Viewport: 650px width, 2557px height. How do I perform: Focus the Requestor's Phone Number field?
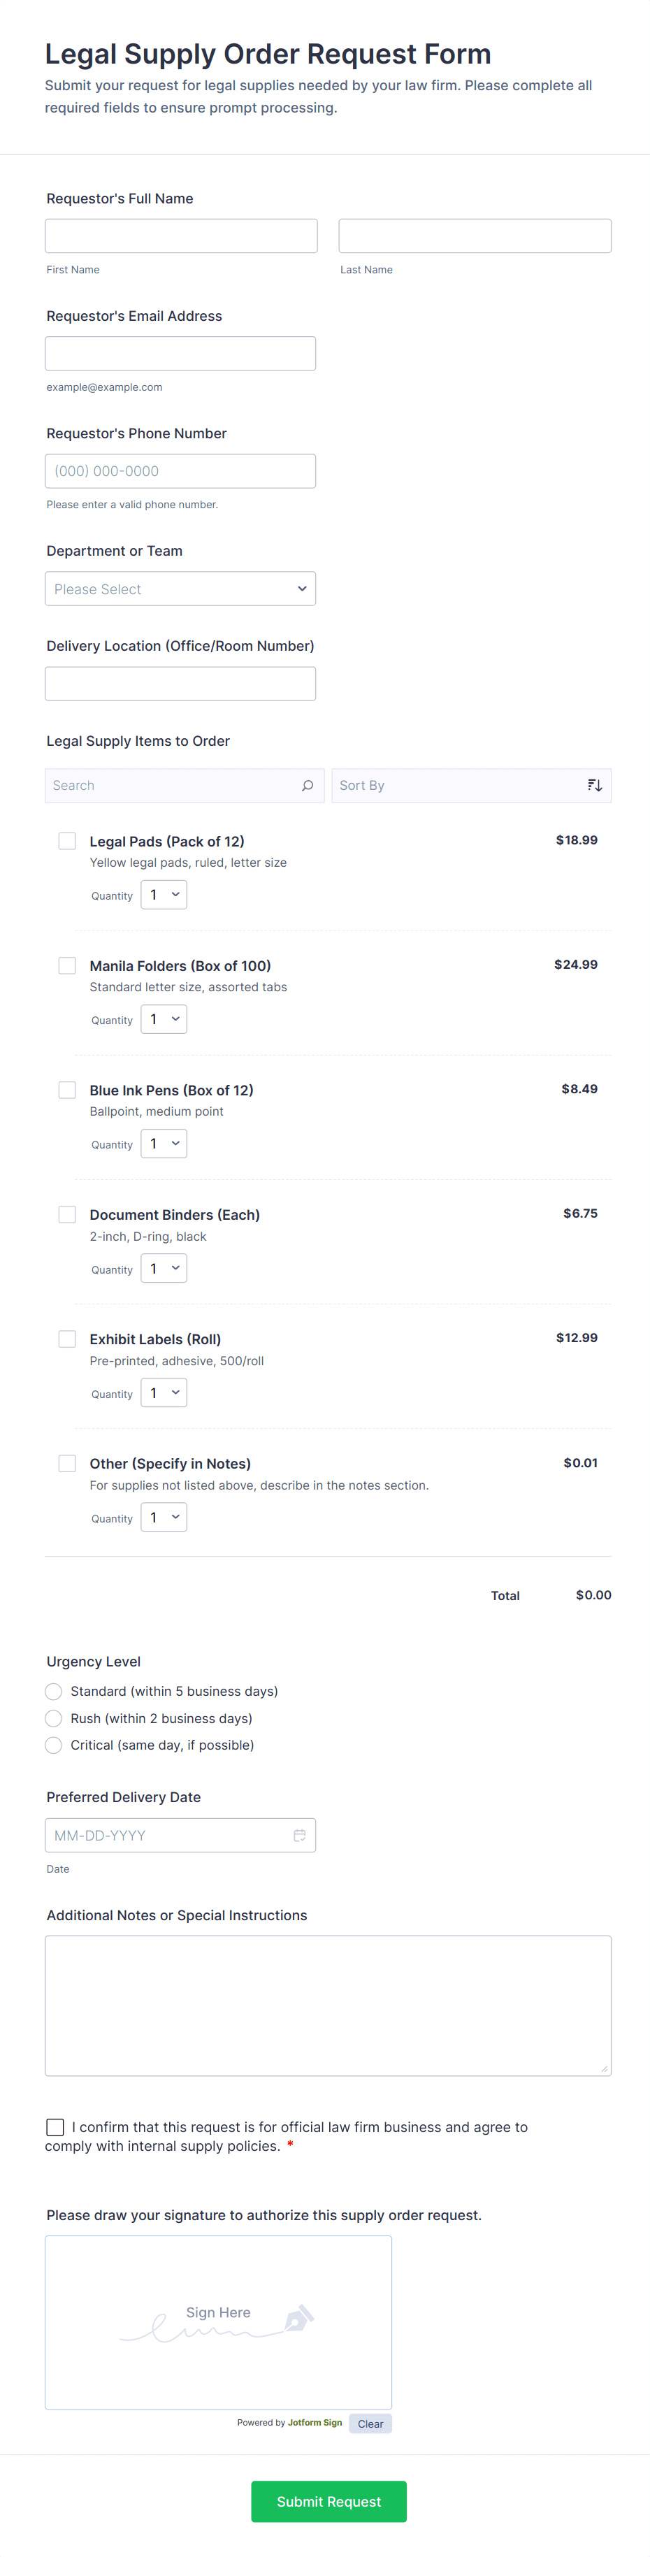click(180, 472)
